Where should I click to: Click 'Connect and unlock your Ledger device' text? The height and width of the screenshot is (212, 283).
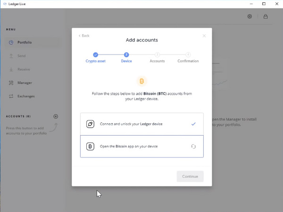tap(131, 124)
